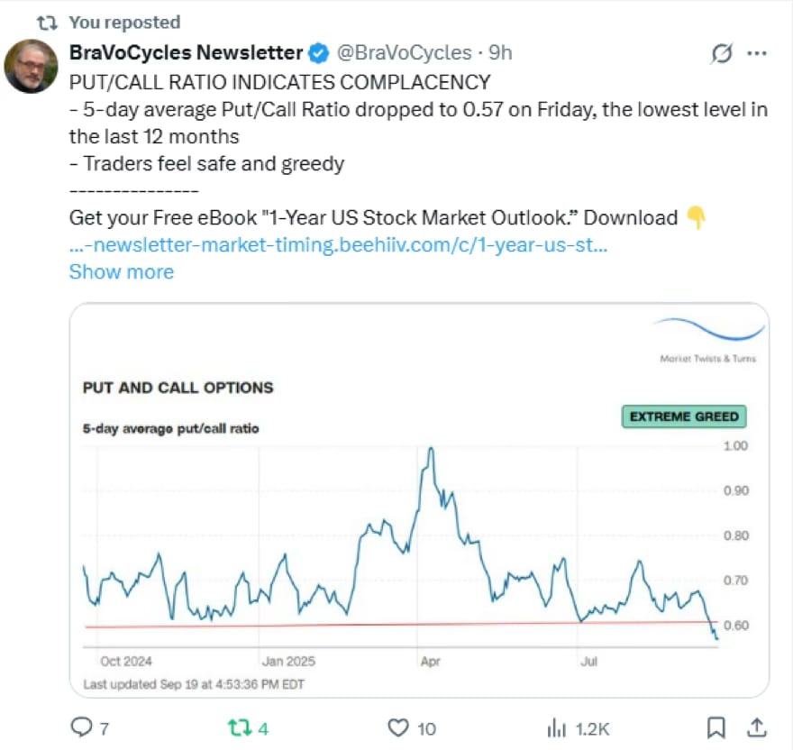793x750 pixels.
Task: Open the @BraVoCycles handle
Action: pos(404,52)
